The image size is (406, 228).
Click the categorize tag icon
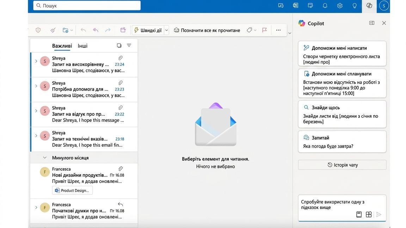tap(249, 30)
